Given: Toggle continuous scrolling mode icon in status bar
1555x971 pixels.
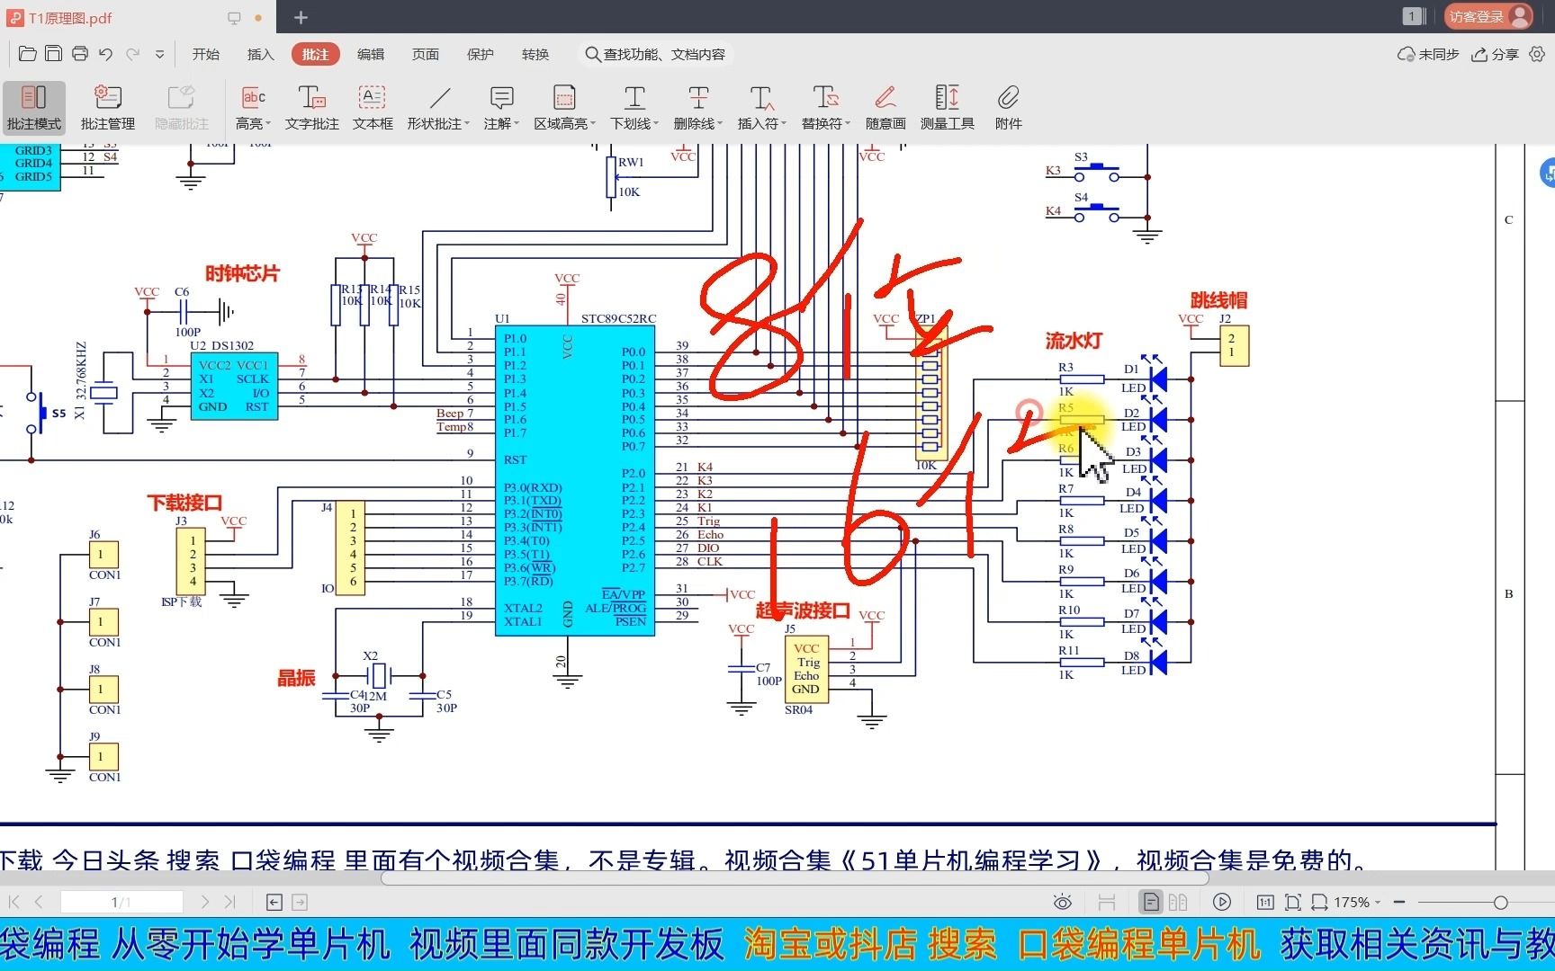Looking at the screenshot, I should click(x=1107, y=902).
